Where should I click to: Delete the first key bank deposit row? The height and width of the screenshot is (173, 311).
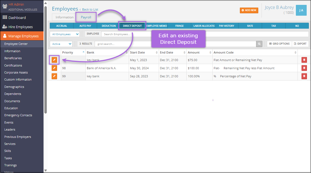point(304,60)
